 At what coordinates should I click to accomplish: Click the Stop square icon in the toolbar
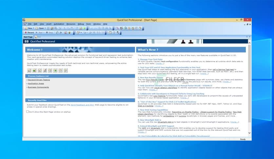[47, 33]
